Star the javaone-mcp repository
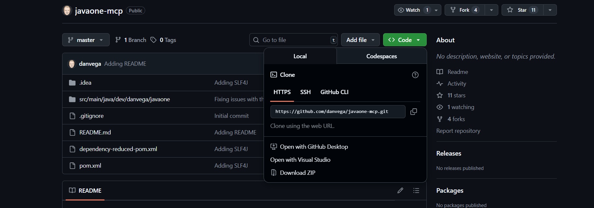The height and width of the screenshot is (208, 594). click(522, 10)
